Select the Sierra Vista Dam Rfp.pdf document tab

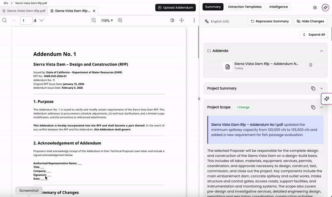(x=24, y=11)
